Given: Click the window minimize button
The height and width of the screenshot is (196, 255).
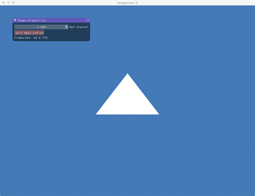Looking at the screenshot, I should point(9,3).
